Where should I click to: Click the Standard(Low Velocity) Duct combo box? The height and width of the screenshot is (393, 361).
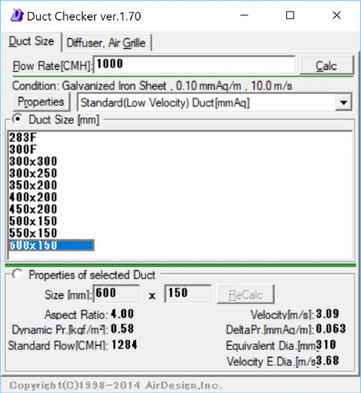(x=207, y=103)
